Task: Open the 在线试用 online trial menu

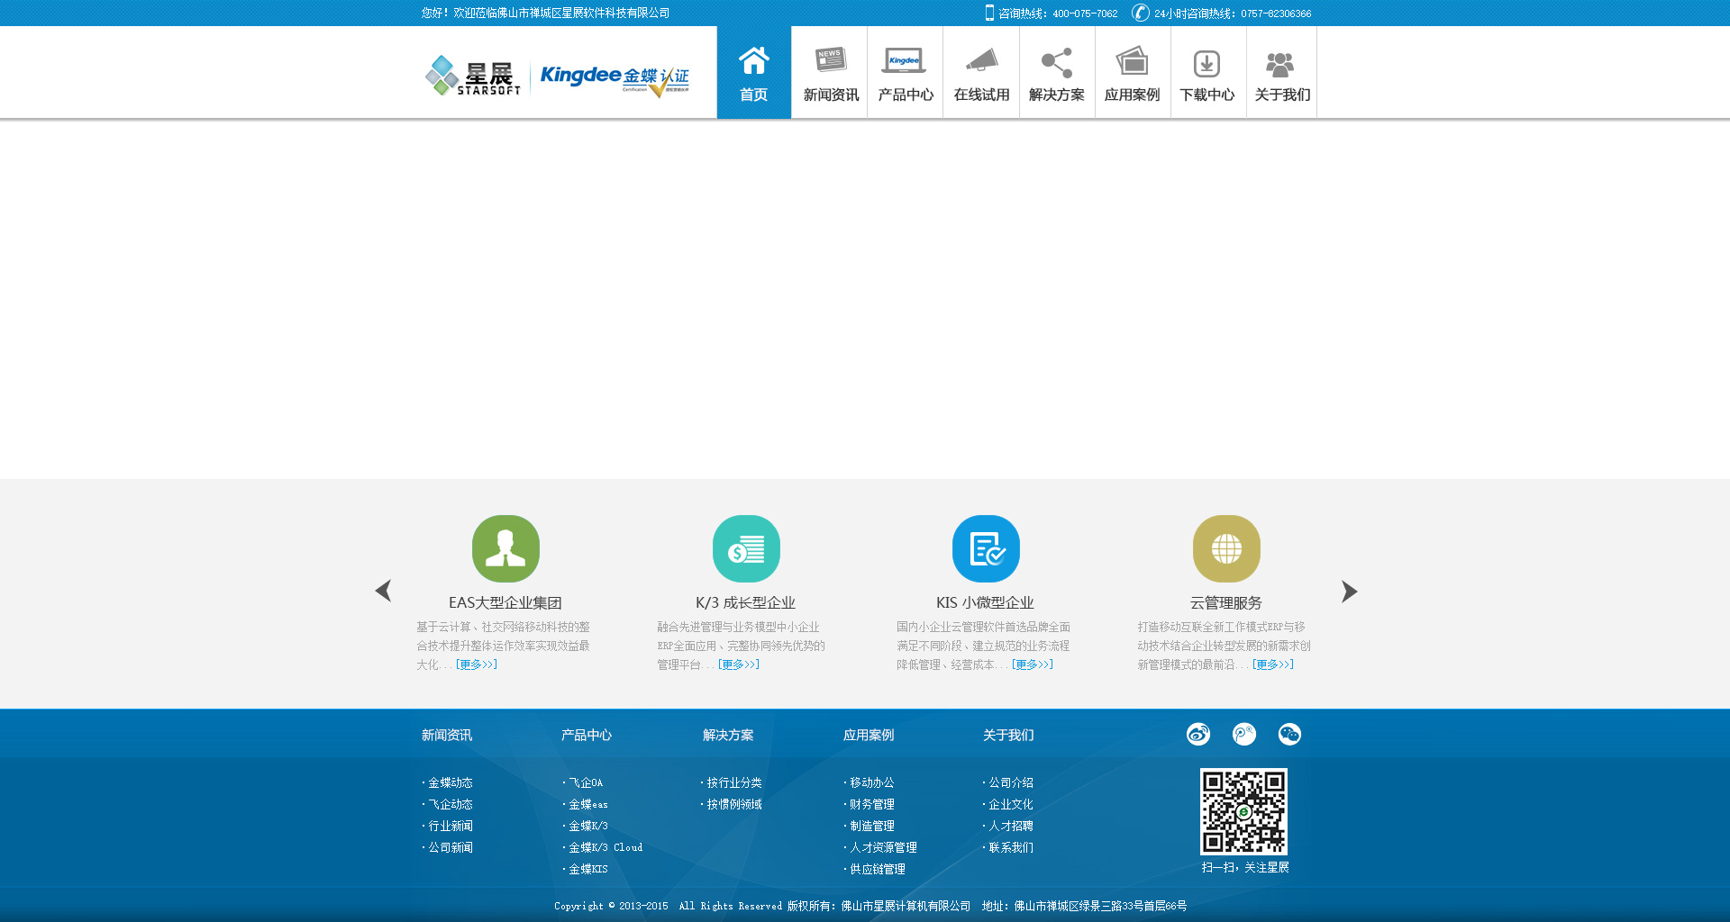Action: tap(981, 73)
